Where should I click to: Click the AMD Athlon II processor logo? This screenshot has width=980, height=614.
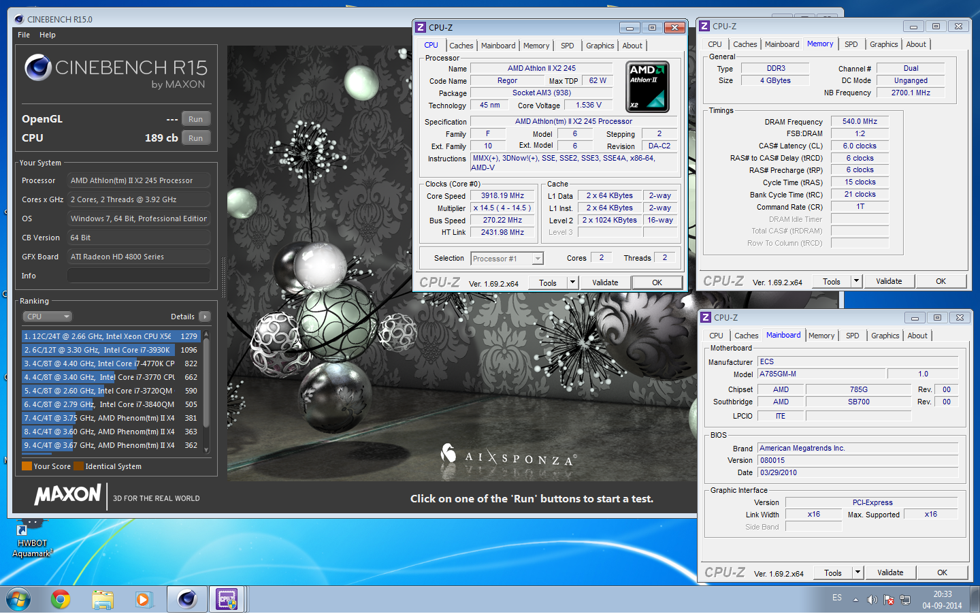[647, 86]
